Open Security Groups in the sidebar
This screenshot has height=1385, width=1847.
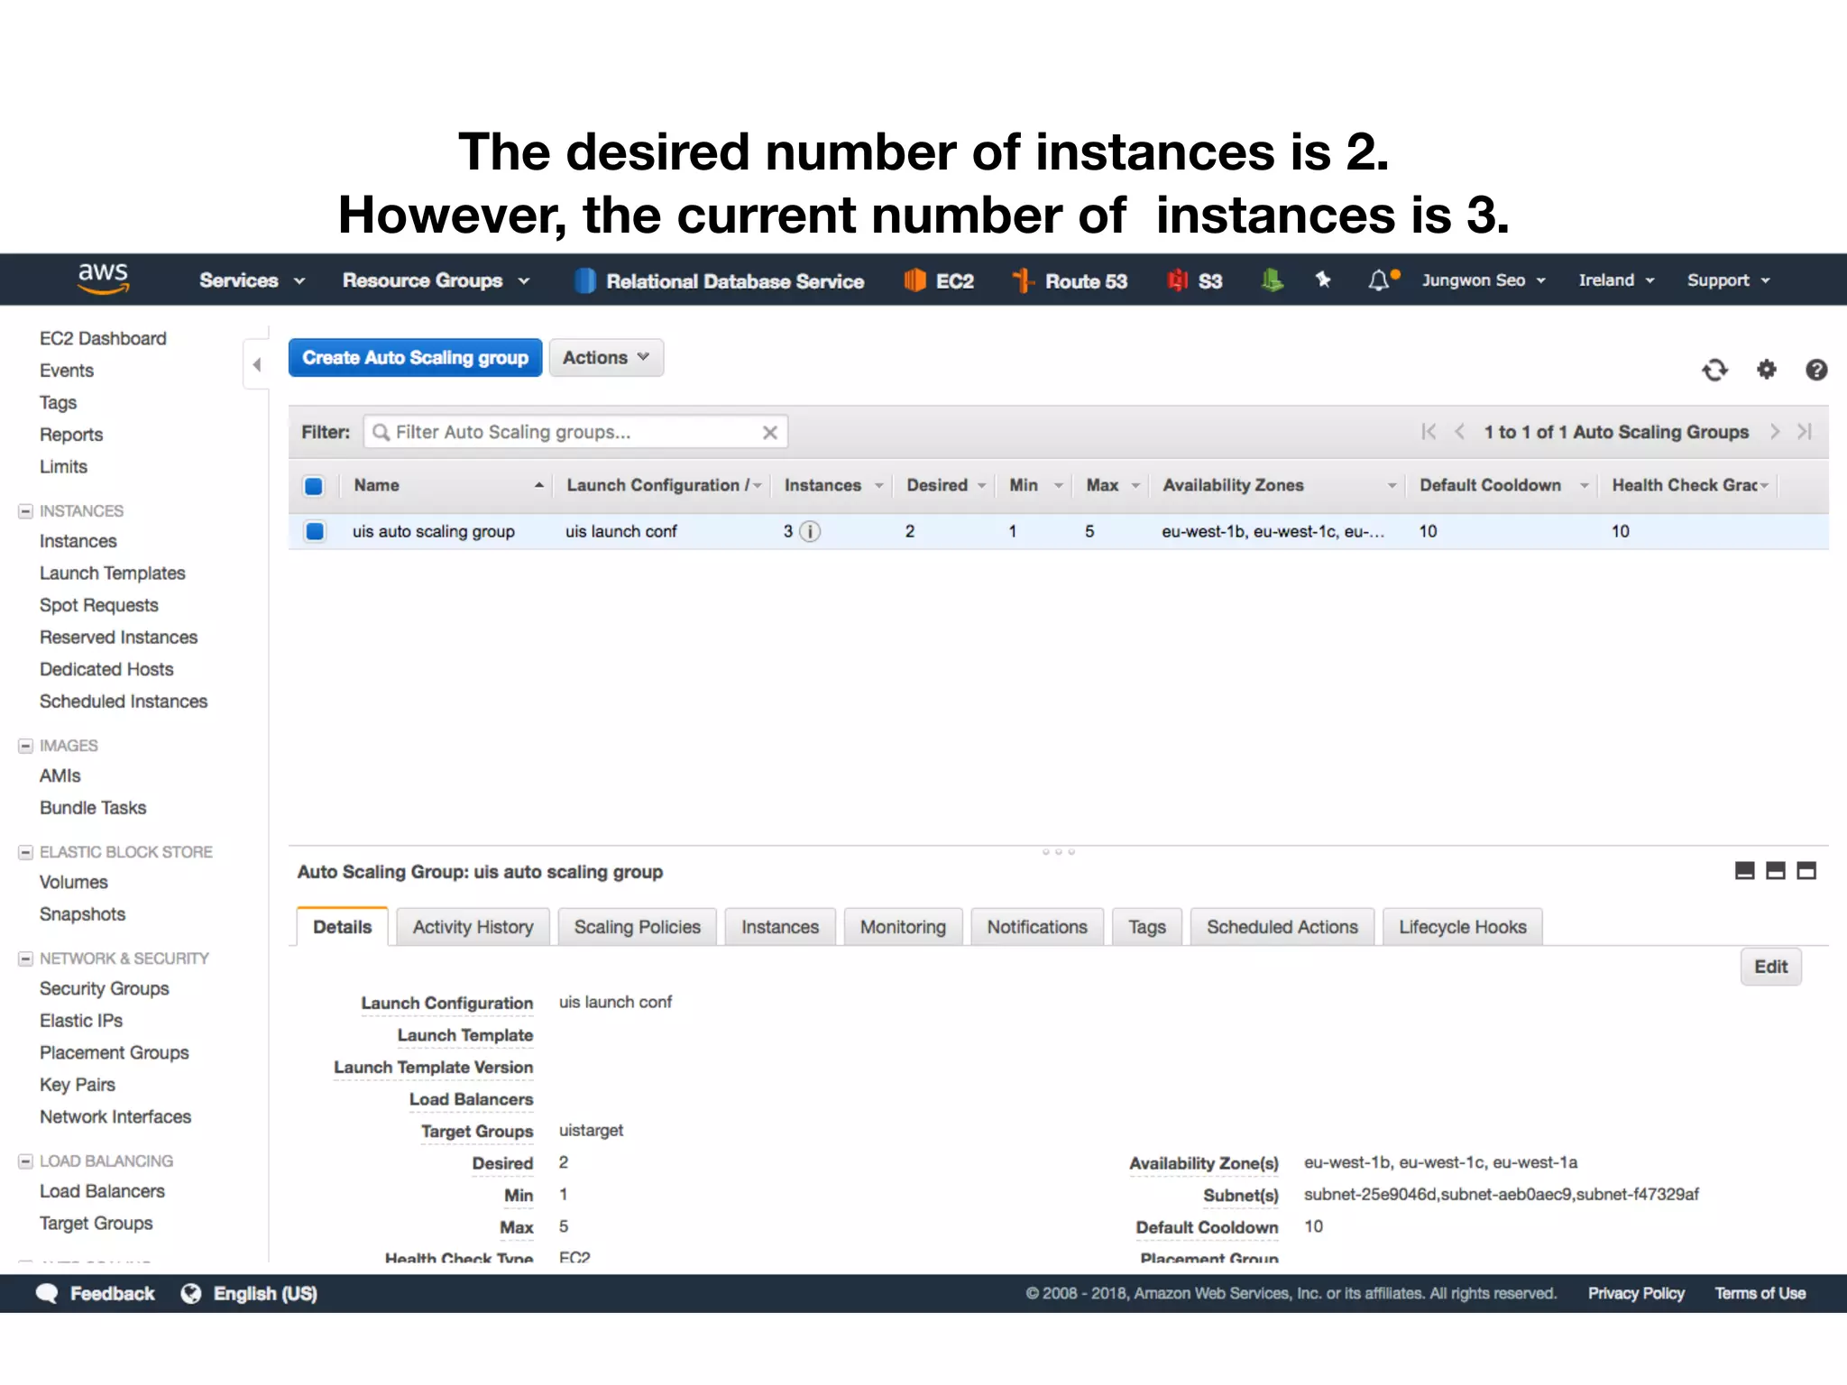click(x=104, y=988)
